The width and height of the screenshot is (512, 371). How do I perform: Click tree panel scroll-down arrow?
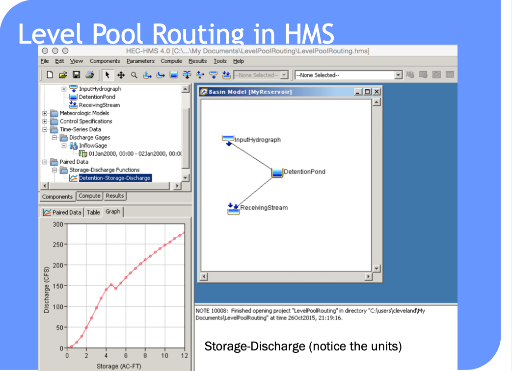coord(186,178)
